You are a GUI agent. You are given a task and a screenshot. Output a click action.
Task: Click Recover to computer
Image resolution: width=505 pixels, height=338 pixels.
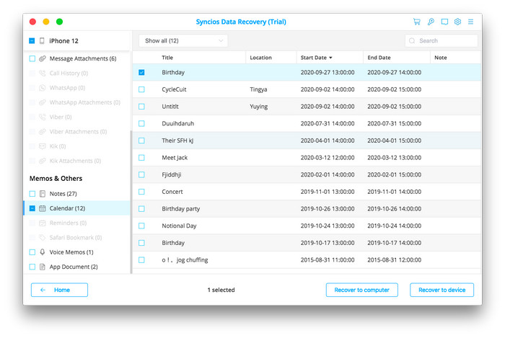[361, 290]
